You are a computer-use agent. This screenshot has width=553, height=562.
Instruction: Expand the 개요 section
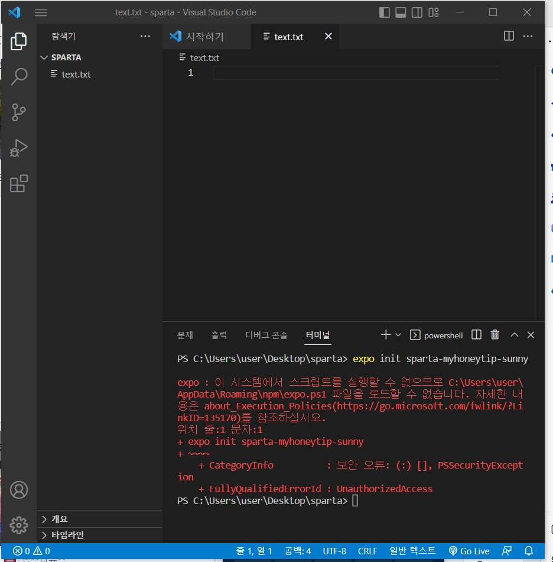point(99,519)
